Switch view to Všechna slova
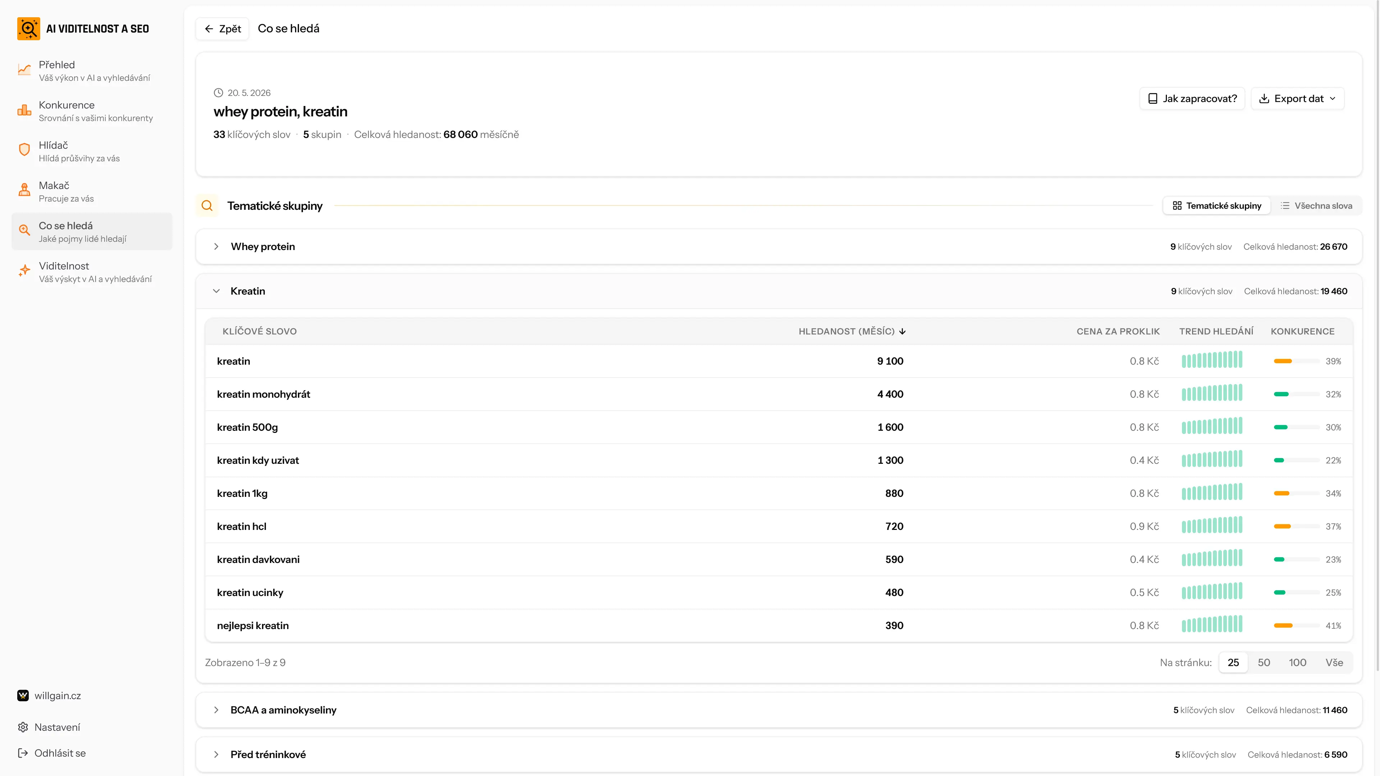Image resolution: width=1380 pixels, height=776 pixels. click(x=1316, y=205)
